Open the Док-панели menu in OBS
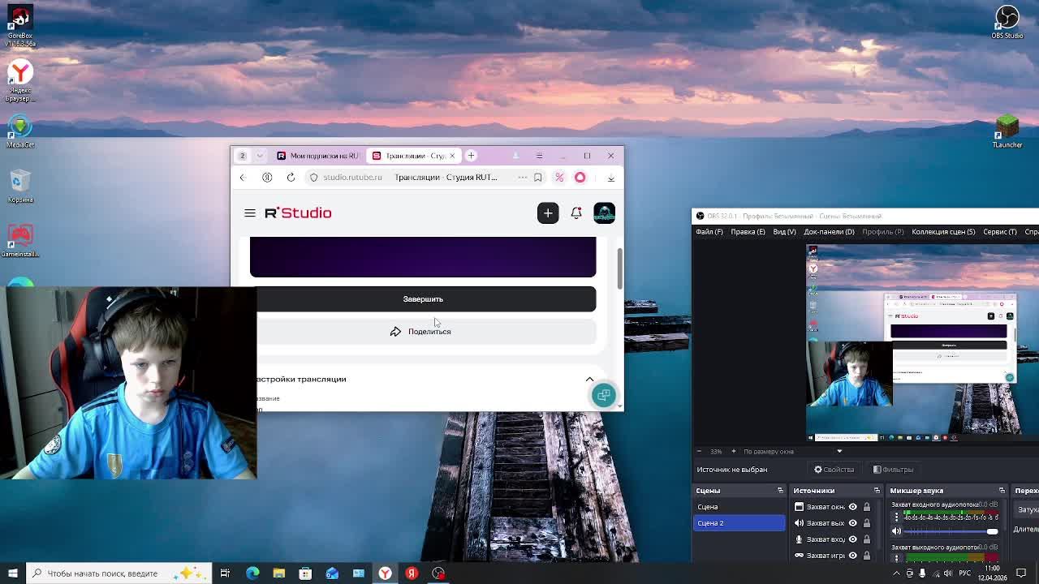 point(829,232)
